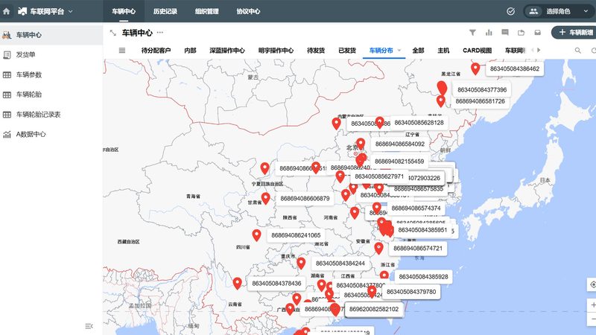Select the 车辆分布 view tab
This screenshot has width=596, height=335.
pos(381,50)
